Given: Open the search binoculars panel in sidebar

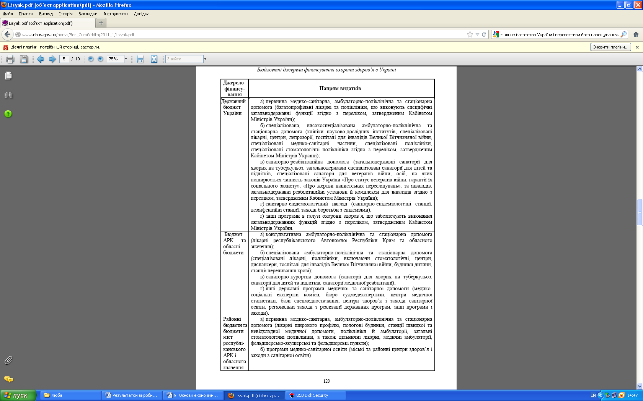Looking at the screenshot, I should (x=8, y=95).
